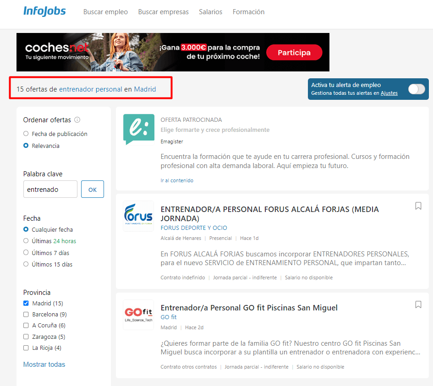Open the InfoJobs home logo
This screenshot has width=433, height=386.
tap(44, 11)
